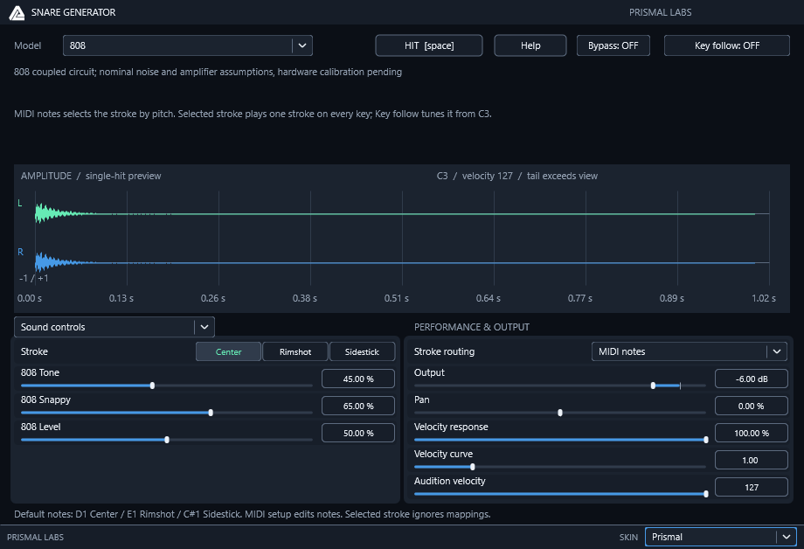Select the Center stroke

(228, 352)
